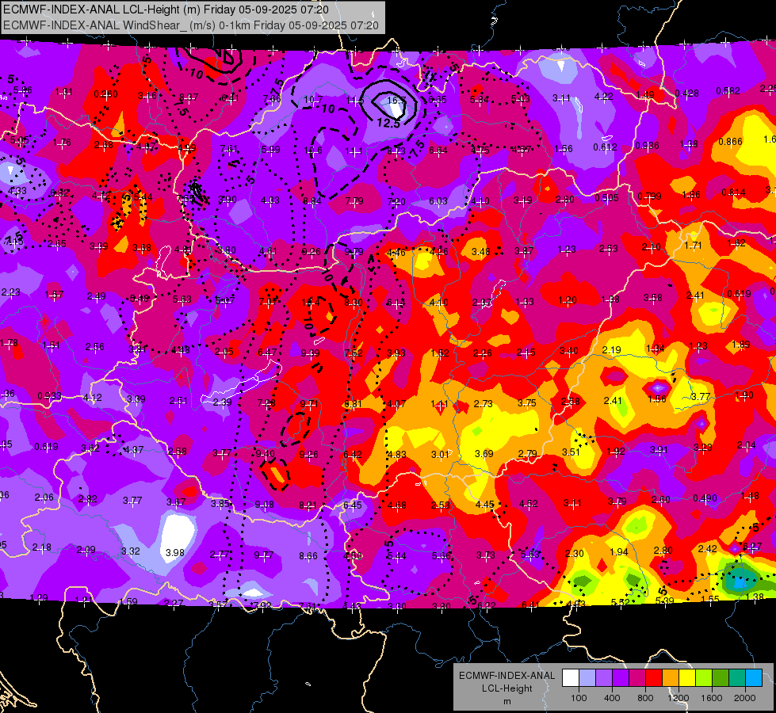Click the 1200 label under the legend
Image resolution: width=776 pixels, height=713 pixels.
679,698
